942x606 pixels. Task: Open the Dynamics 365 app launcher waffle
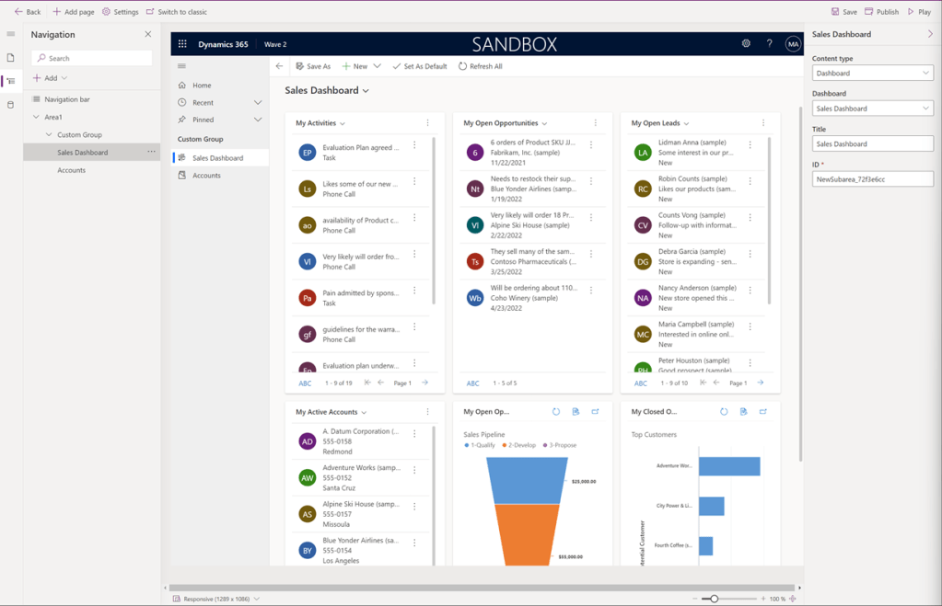point(182,44)
